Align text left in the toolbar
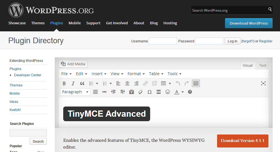Image resolution: width=280 pixels, height=152 pixels. click(118, 84)
